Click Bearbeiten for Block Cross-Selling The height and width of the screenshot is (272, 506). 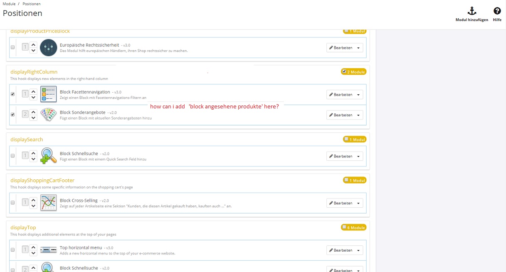(341, 203)
